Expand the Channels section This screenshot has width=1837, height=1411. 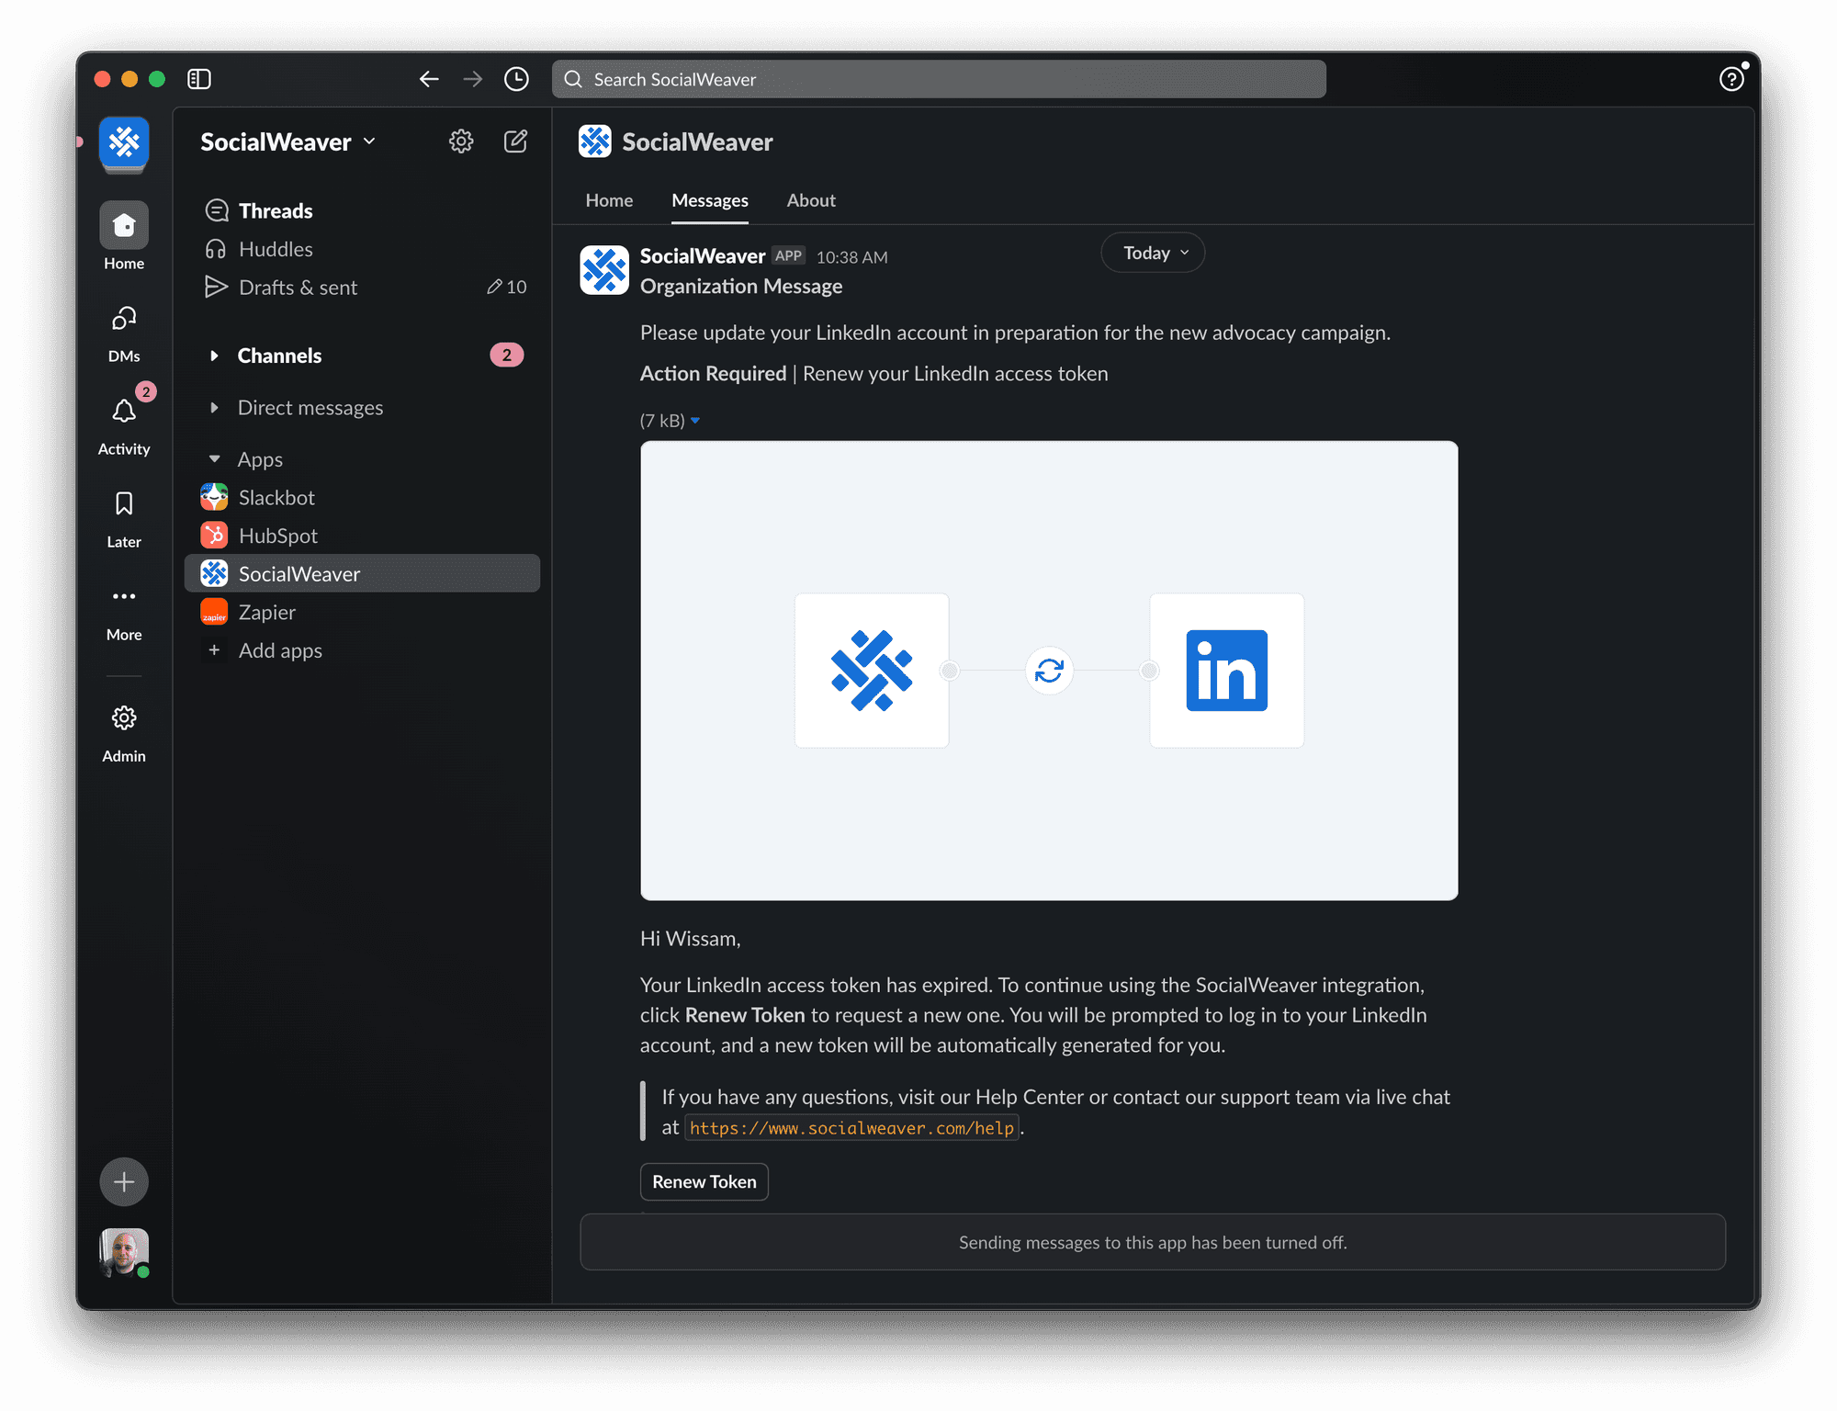[x=214, y=356]
